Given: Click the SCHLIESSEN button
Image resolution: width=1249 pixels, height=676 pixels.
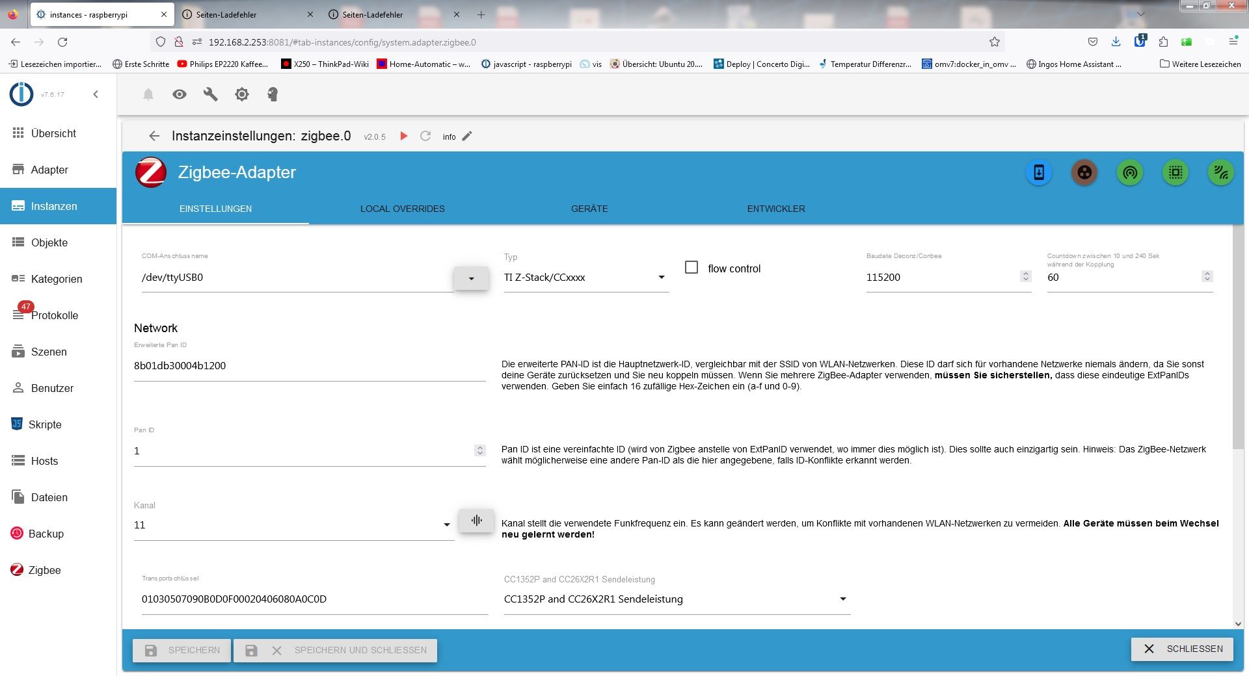Looking at the screenshot, I should coord(1182,649).
